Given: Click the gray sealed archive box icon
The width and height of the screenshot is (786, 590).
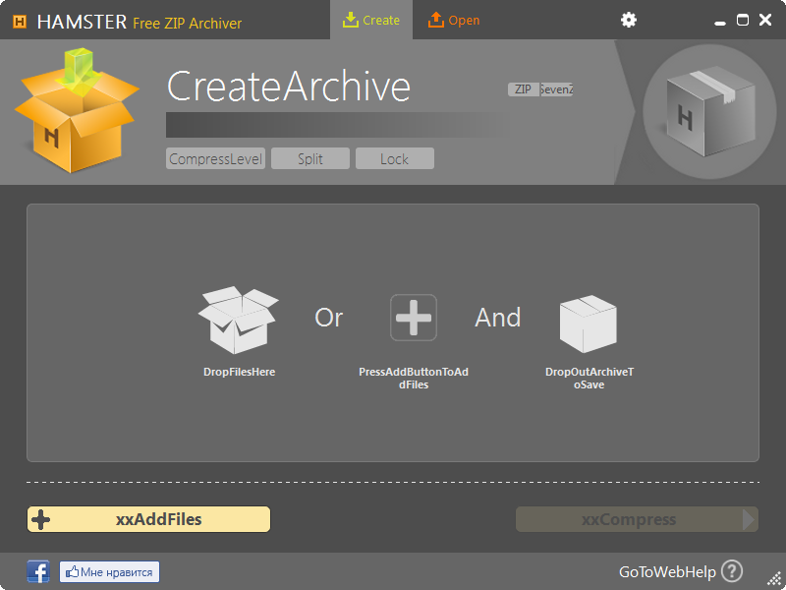Looking at the screenshot, I should (709, 111).
